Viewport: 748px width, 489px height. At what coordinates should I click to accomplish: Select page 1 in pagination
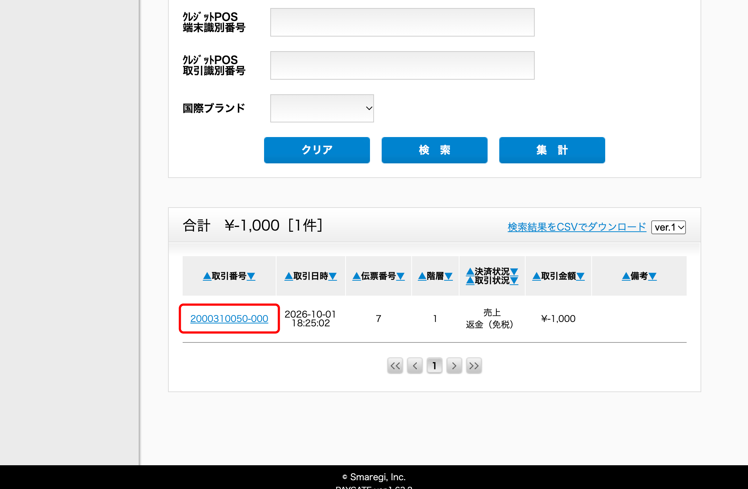(x=435, y=365)
